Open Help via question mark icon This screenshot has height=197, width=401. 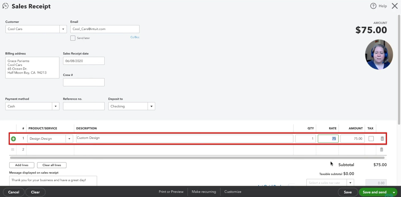tap(373, 6)
